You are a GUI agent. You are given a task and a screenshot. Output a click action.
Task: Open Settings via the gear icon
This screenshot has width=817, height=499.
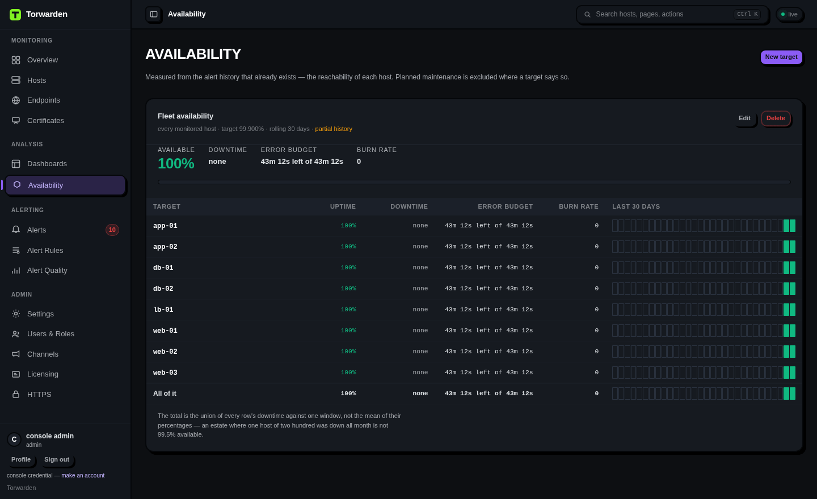(x=16, y=314)
